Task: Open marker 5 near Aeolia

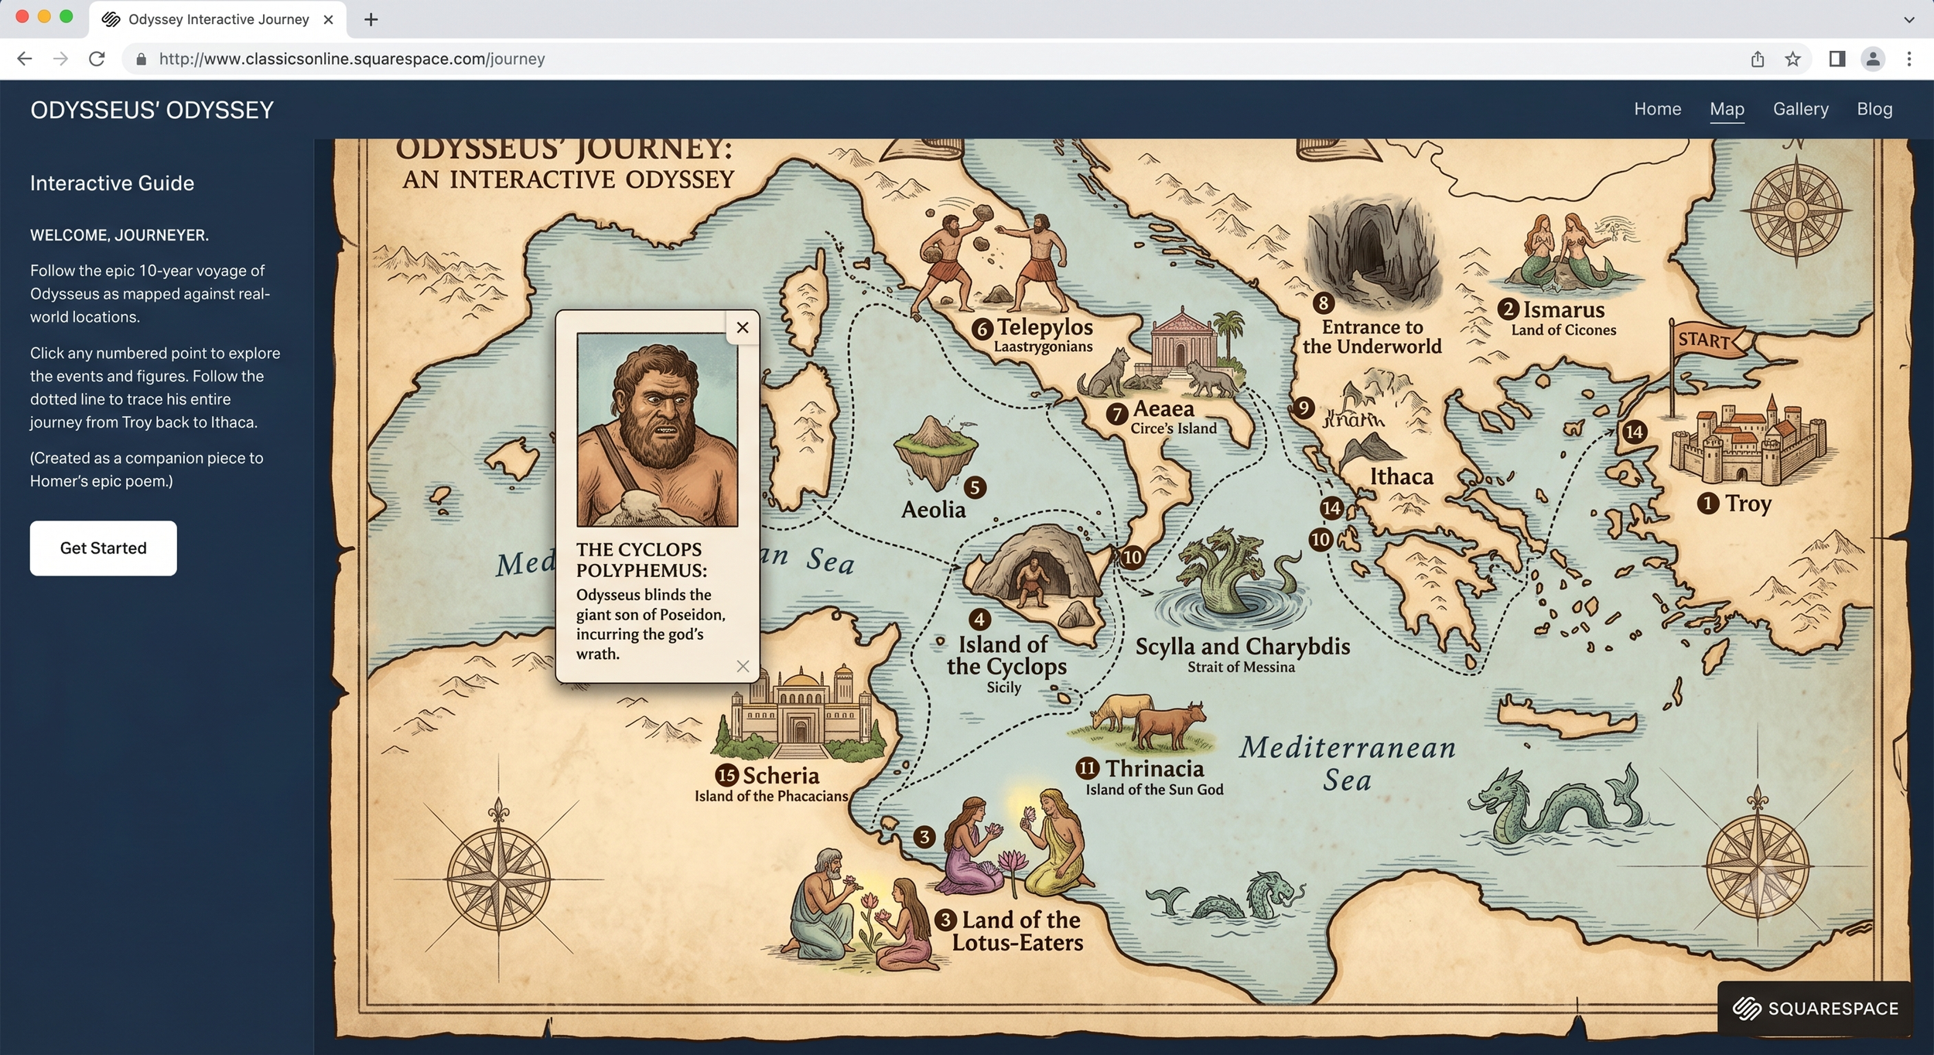Action: [x=975, y=487]
